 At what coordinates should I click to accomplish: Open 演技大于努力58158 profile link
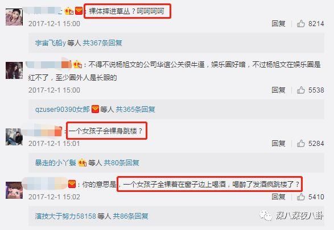(x=65, y=216)
